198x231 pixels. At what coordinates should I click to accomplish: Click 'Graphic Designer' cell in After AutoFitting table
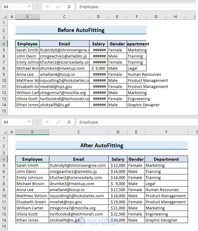click(x=166, y=220)
